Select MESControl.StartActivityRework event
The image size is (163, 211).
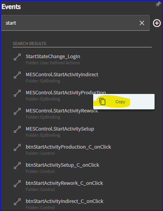[x=62, y=111]
